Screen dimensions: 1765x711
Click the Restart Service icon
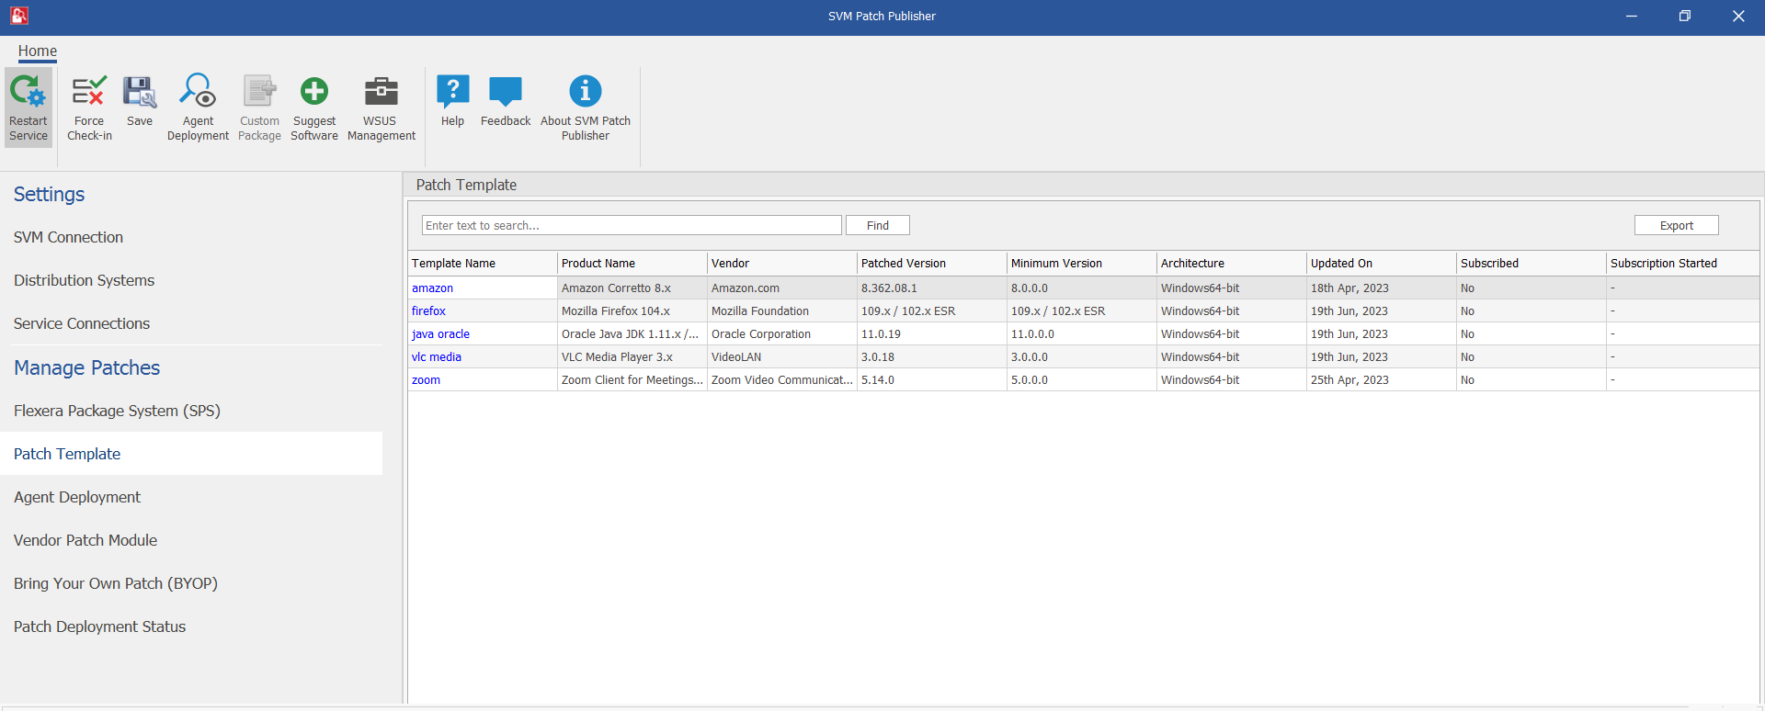pos(28,92)
